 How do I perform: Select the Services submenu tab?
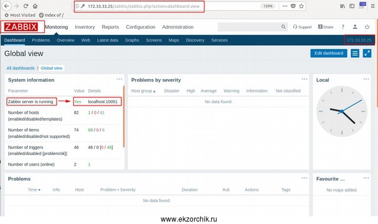point(220,40)
